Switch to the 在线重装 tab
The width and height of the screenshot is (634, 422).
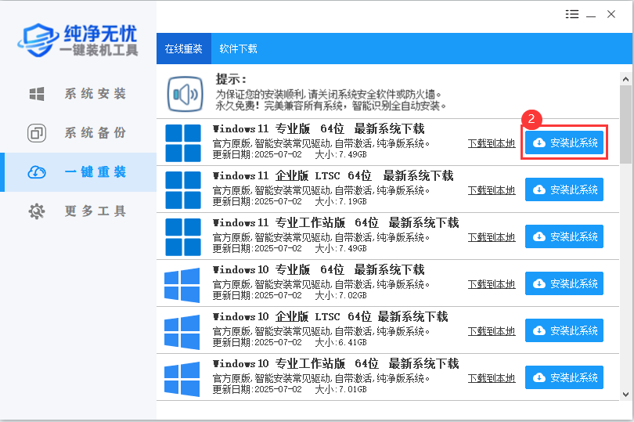(x=183, y=49)
